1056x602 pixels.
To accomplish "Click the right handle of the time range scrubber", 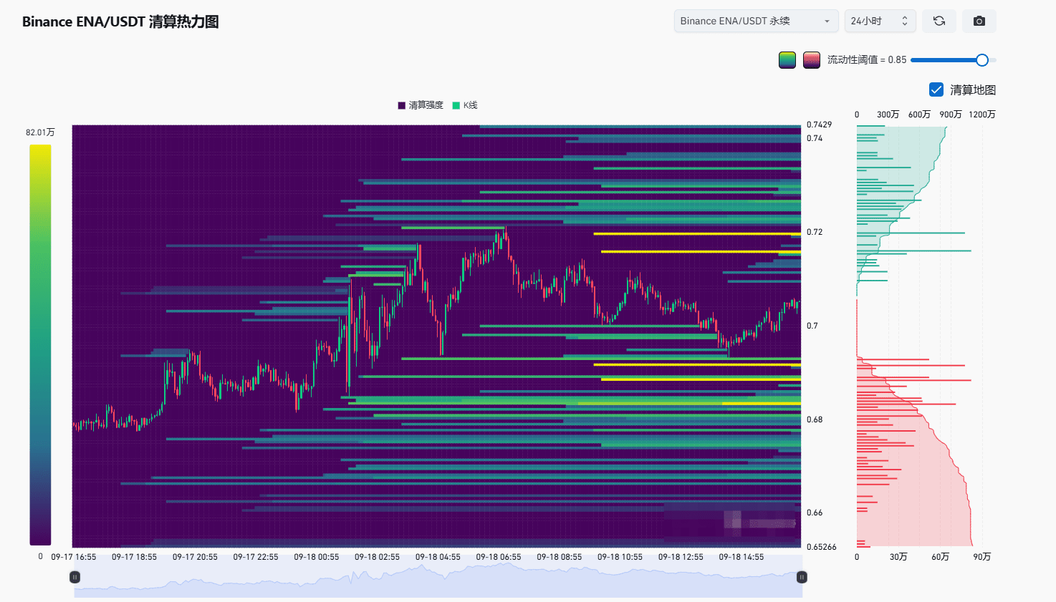I will [802, 577].
